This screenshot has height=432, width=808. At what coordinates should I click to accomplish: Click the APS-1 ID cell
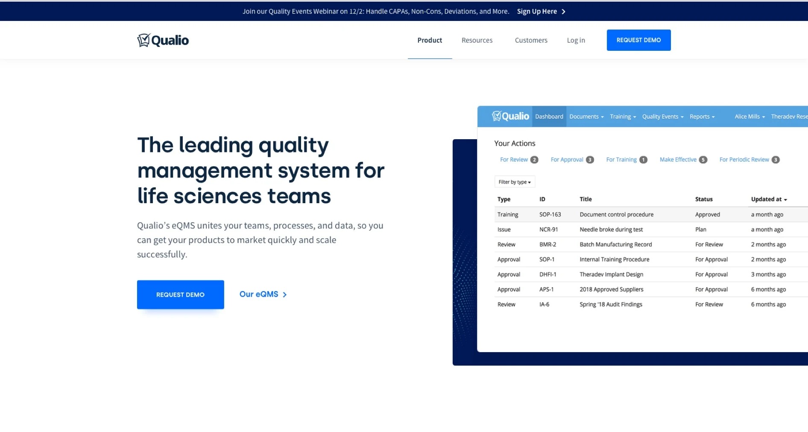pyautogui.click(x=546, y=289)
